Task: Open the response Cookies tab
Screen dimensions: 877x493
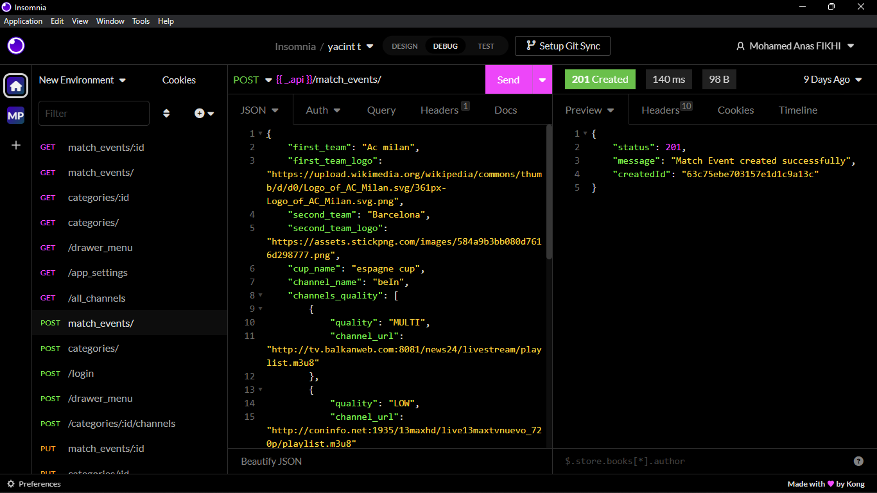Action: (736, 110)
